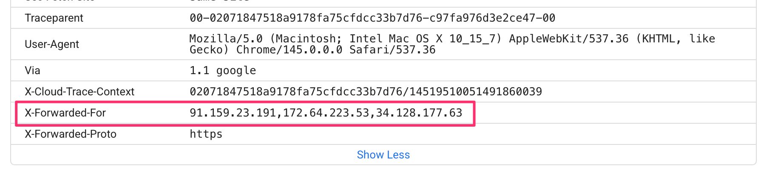Image resolution: width=761 pixels, height=172 pixels.
Task: Click the "Intel Mac OS X 10_15_7" text
Action: tap(426, 39)
